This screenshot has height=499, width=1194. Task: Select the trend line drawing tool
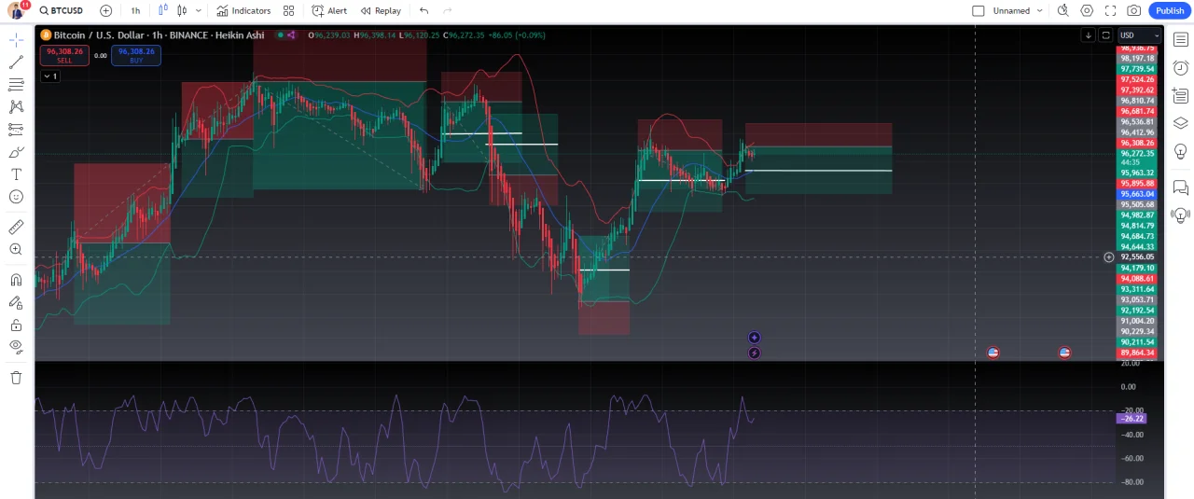(16, 62)
